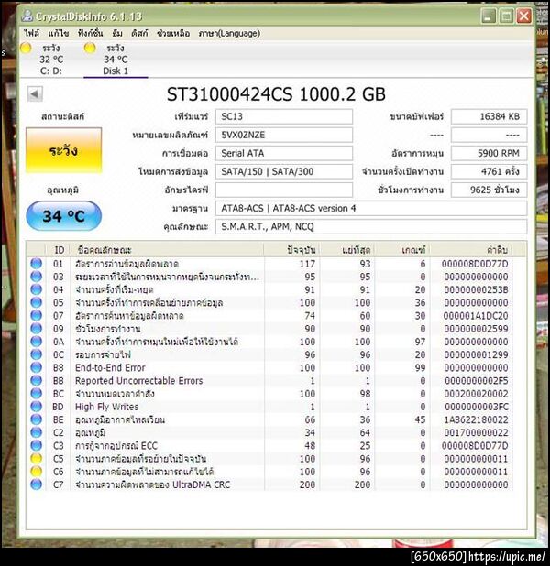Click features field S.M.A.R.T., APM, NCQ
This screenshot has width=550, height=566.
click(x=371, y=227)
